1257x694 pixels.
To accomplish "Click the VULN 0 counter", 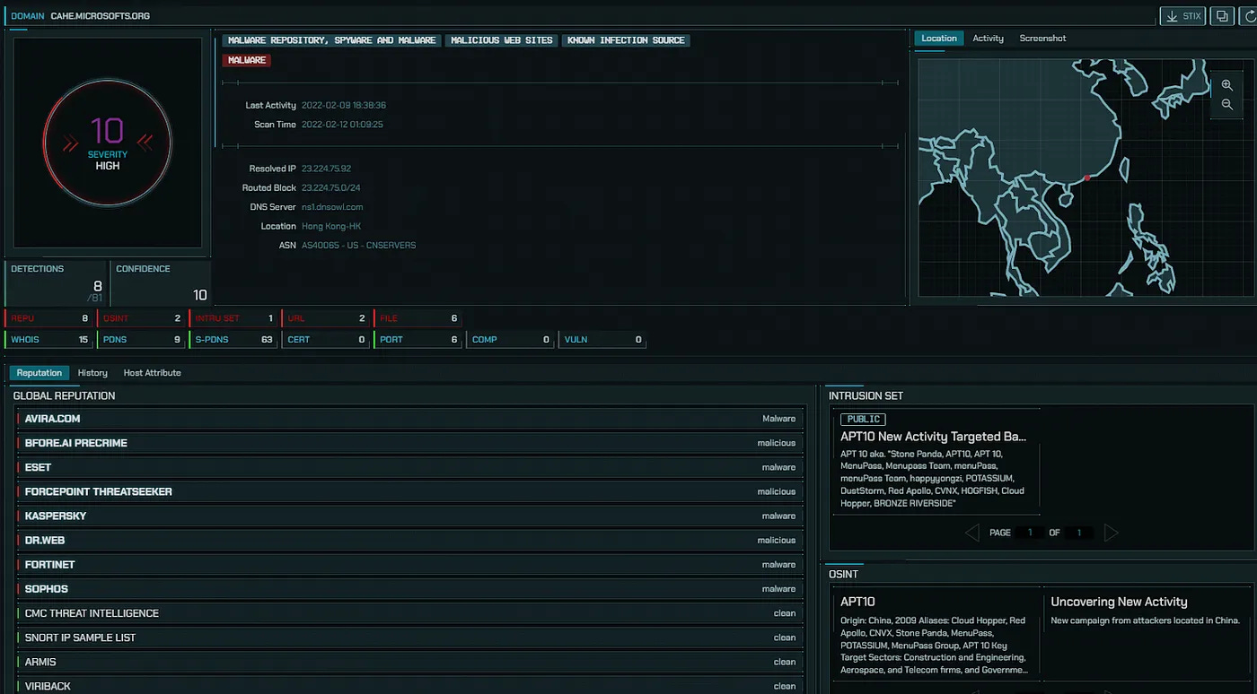I will pyautogui.click(x=602, y=340).
